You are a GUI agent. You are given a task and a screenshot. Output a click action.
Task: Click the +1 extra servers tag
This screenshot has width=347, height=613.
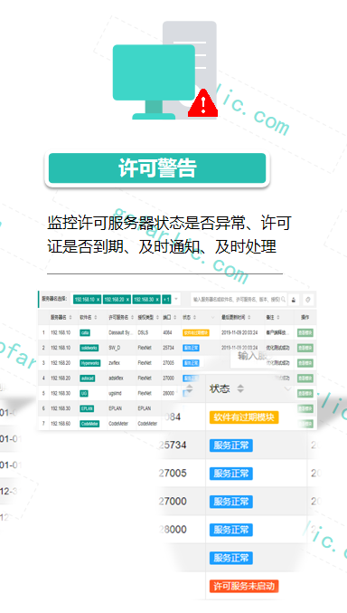pyautogui.click(x=166, y=300)
